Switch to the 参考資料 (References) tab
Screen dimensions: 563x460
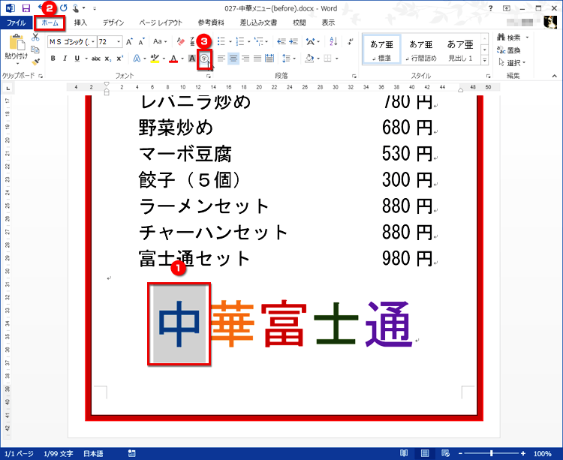click(211, 23)
